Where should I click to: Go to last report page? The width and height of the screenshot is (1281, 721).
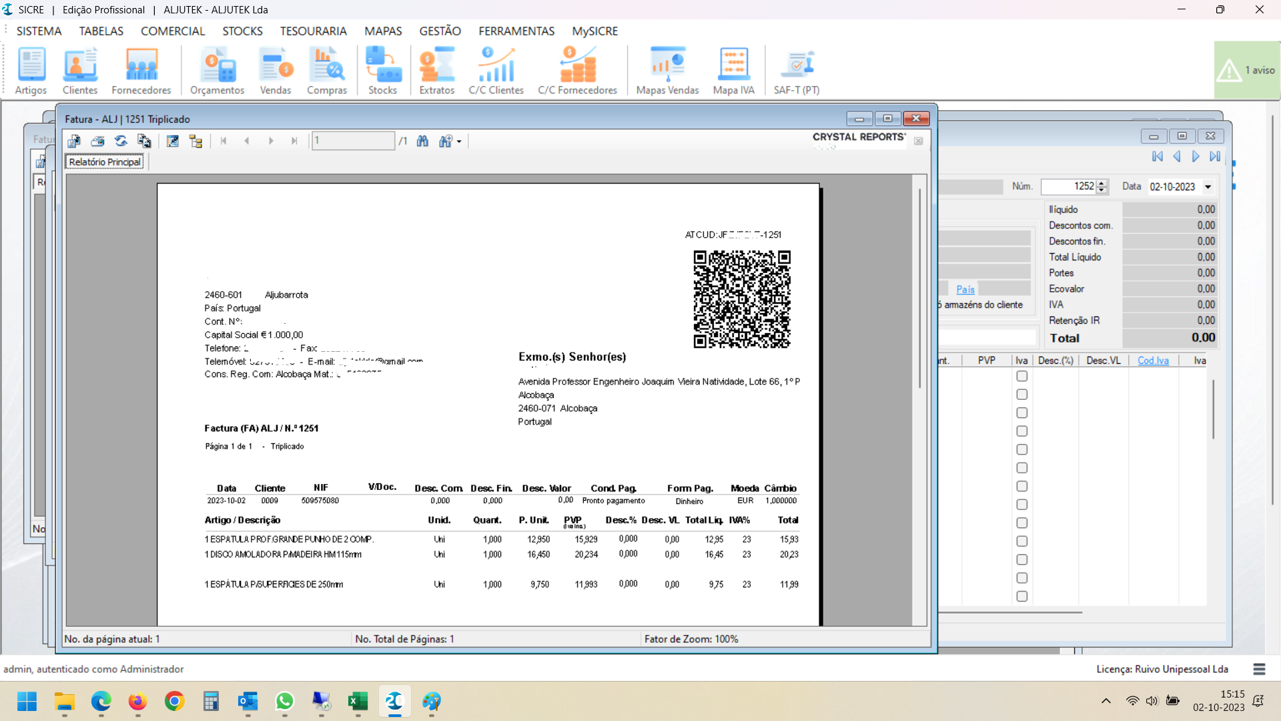294,141
